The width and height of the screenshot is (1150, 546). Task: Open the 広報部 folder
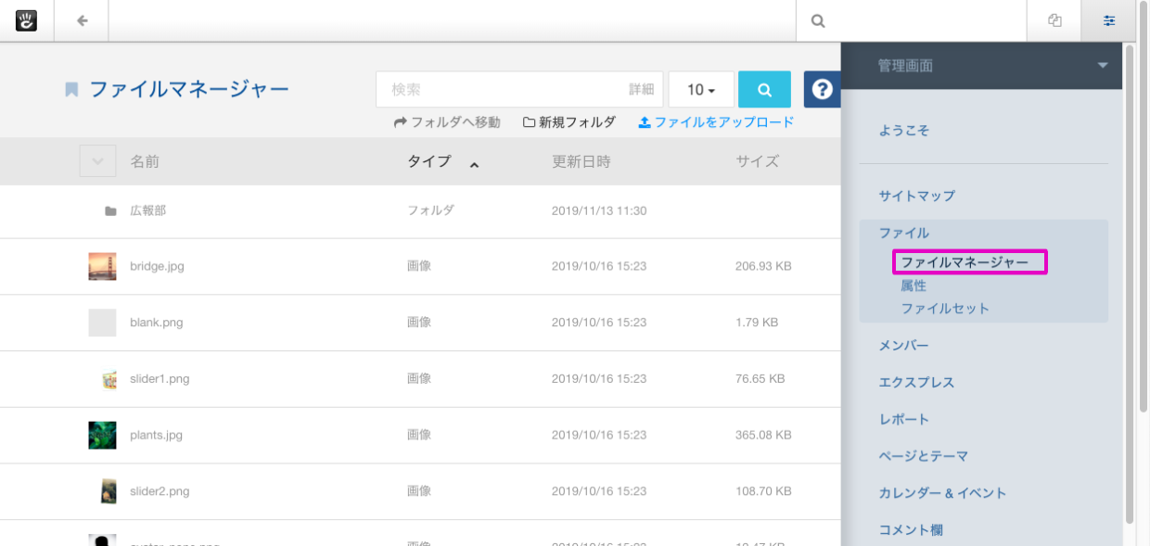(x=147, y=211)
